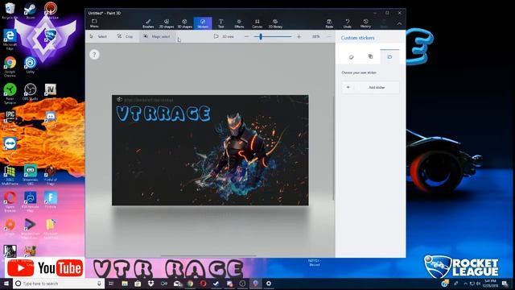Click the Undo button
The width and height of the screenshot is (515, 290).
click(347, 23)
